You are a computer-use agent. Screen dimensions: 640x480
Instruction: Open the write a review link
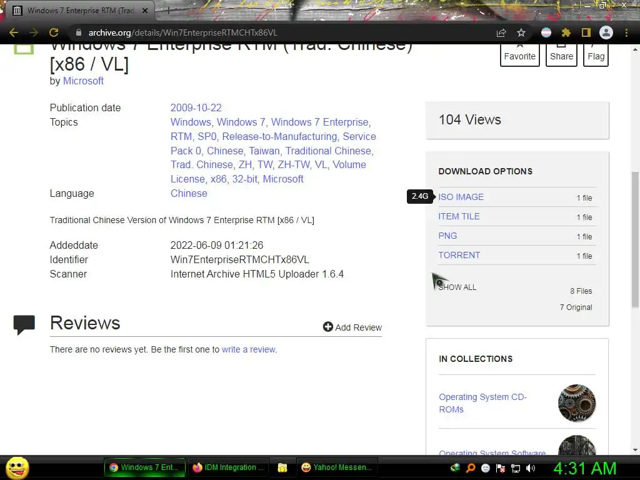coord(249,349)
